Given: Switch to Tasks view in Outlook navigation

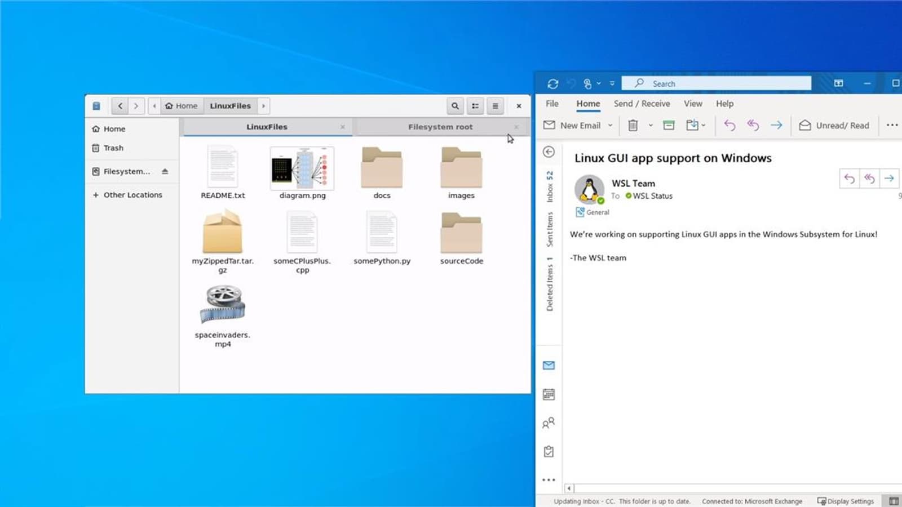Looking at the screenshot, I should pyautogui.click(x=549, y=452).
